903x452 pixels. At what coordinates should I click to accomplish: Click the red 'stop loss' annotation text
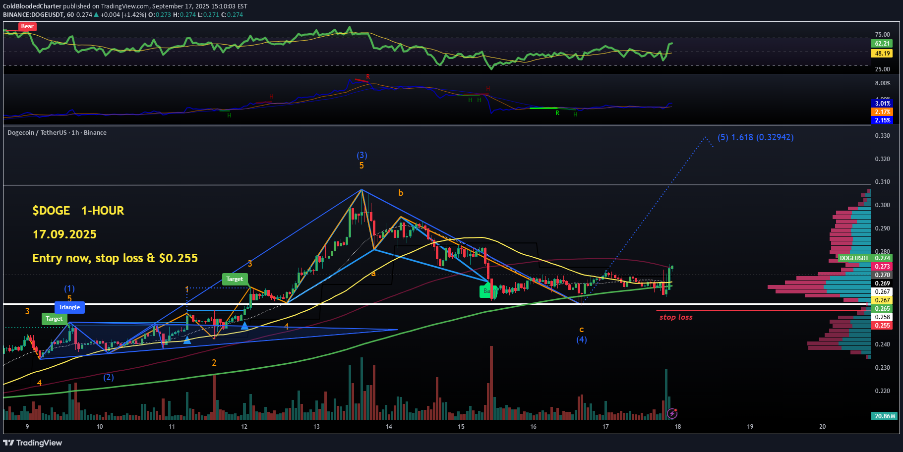pos(676,317)
